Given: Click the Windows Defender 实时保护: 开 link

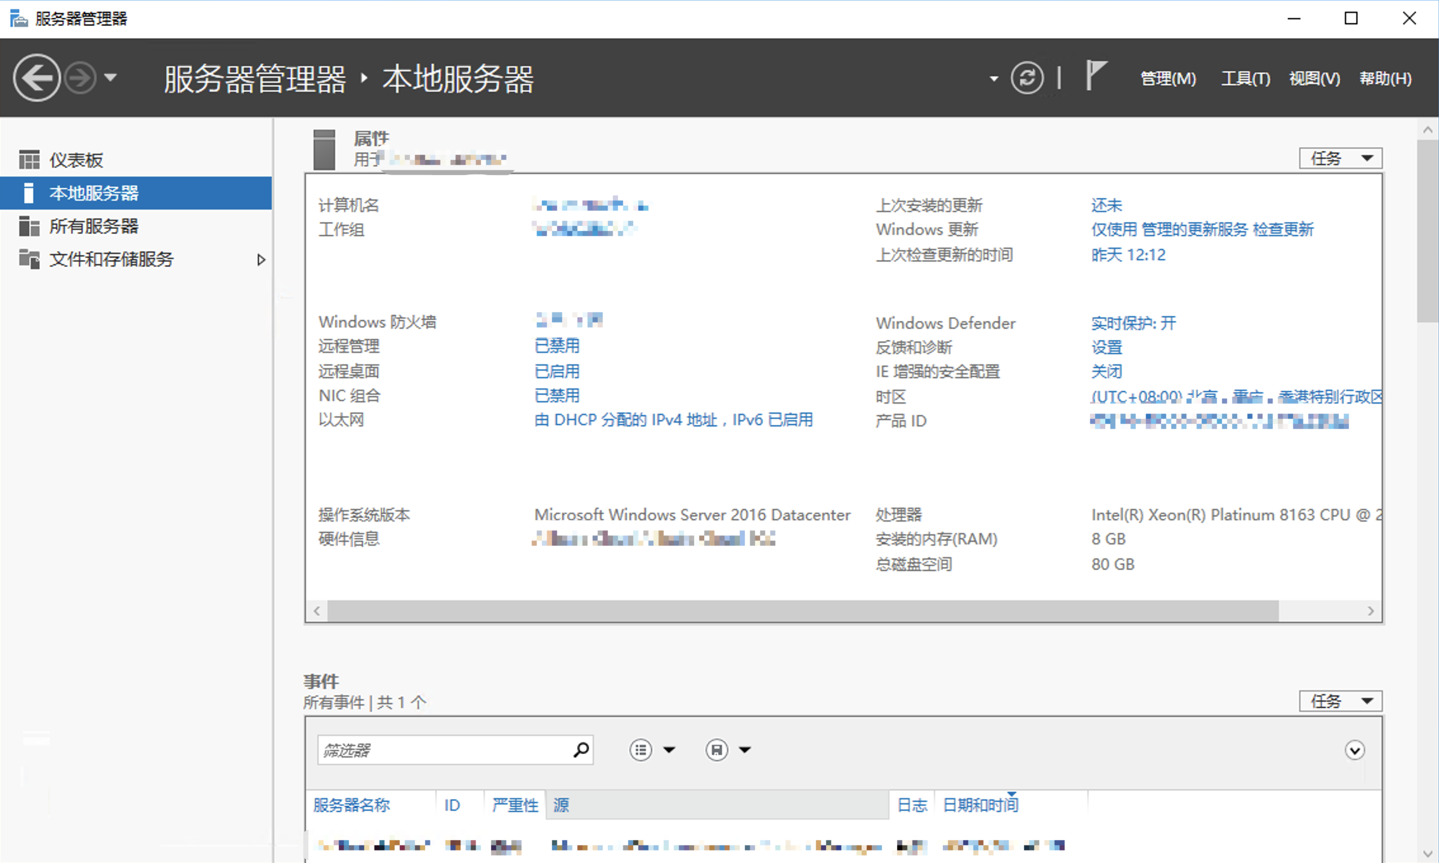Looking at the screenshot, I should (x=1133, y=323).
